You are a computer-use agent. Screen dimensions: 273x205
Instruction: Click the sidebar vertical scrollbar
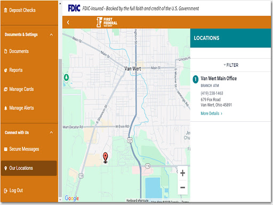(60, 128)
